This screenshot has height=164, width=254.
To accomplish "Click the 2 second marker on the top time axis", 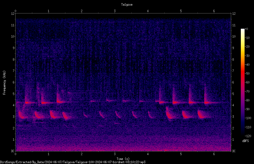I will click(x=82, y=11).
